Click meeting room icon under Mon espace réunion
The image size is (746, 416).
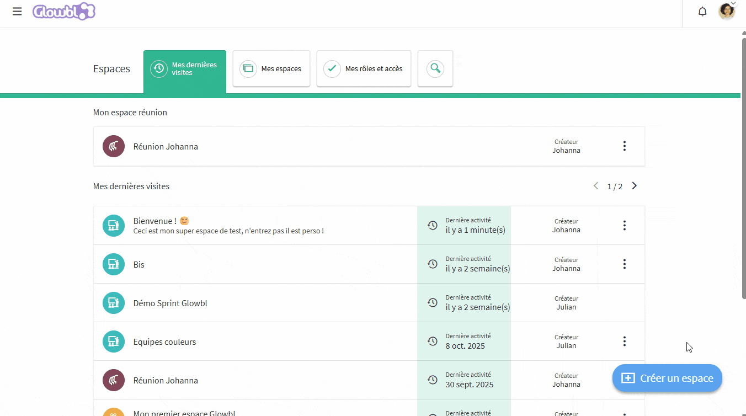[114, 146]
